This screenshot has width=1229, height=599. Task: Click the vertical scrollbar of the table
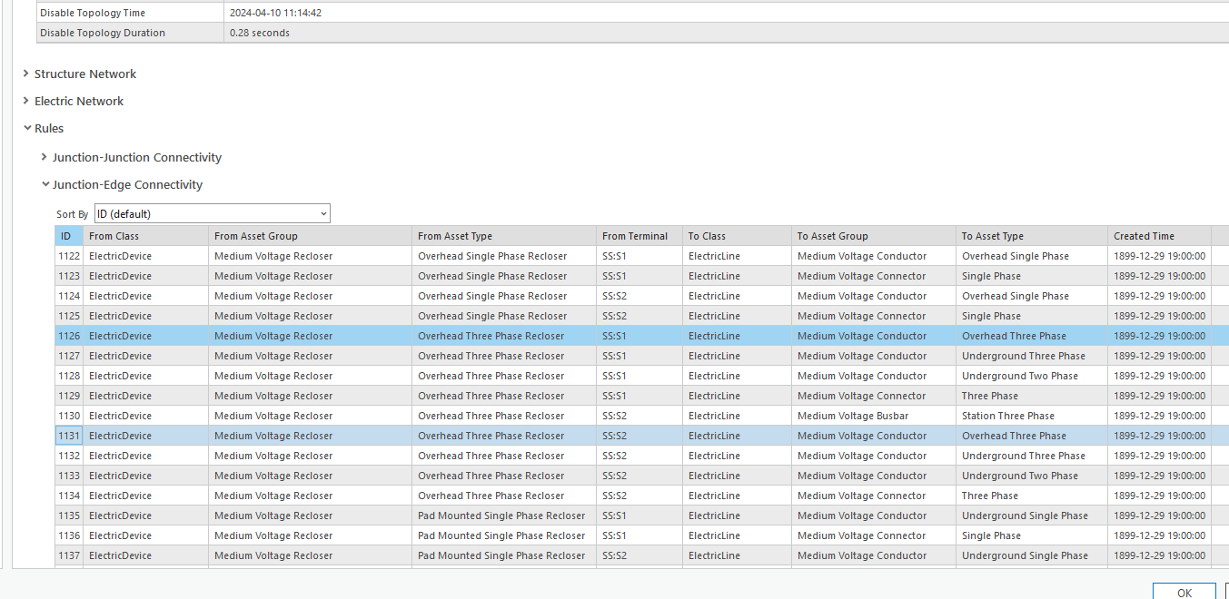pyautogui.click(x=1224, y=399)
